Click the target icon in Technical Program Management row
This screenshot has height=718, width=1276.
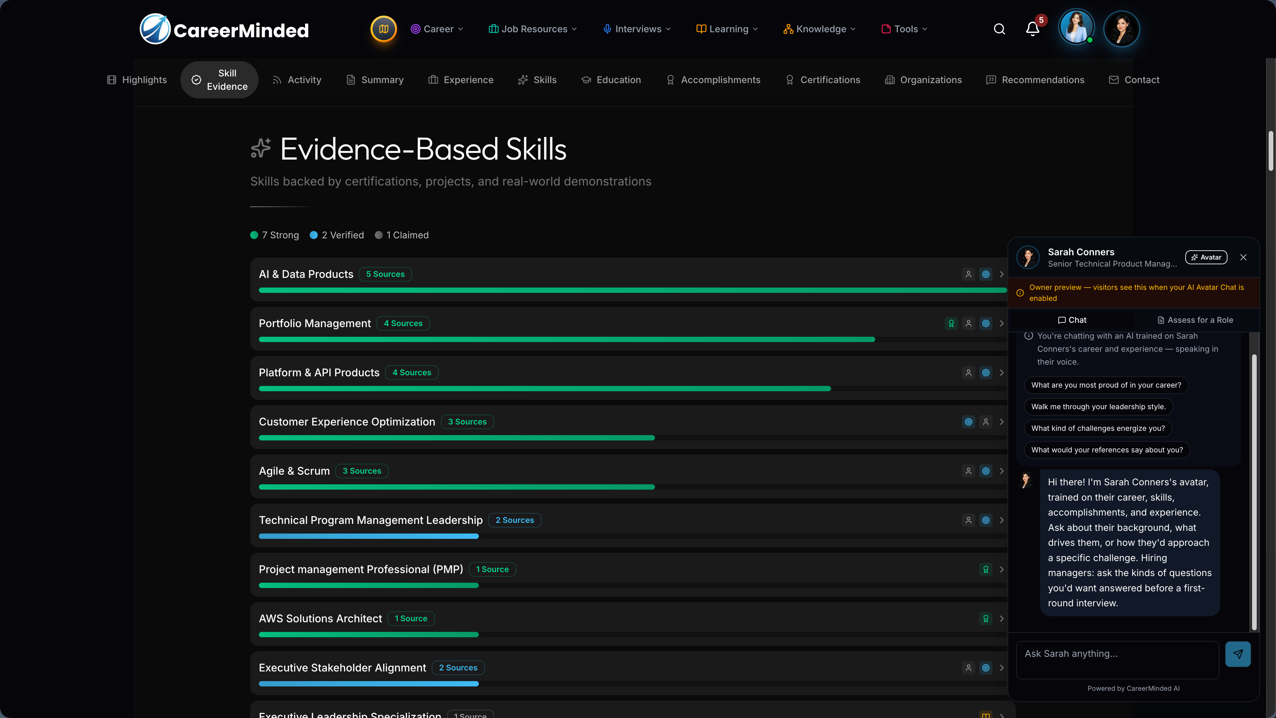pos(986,520)
